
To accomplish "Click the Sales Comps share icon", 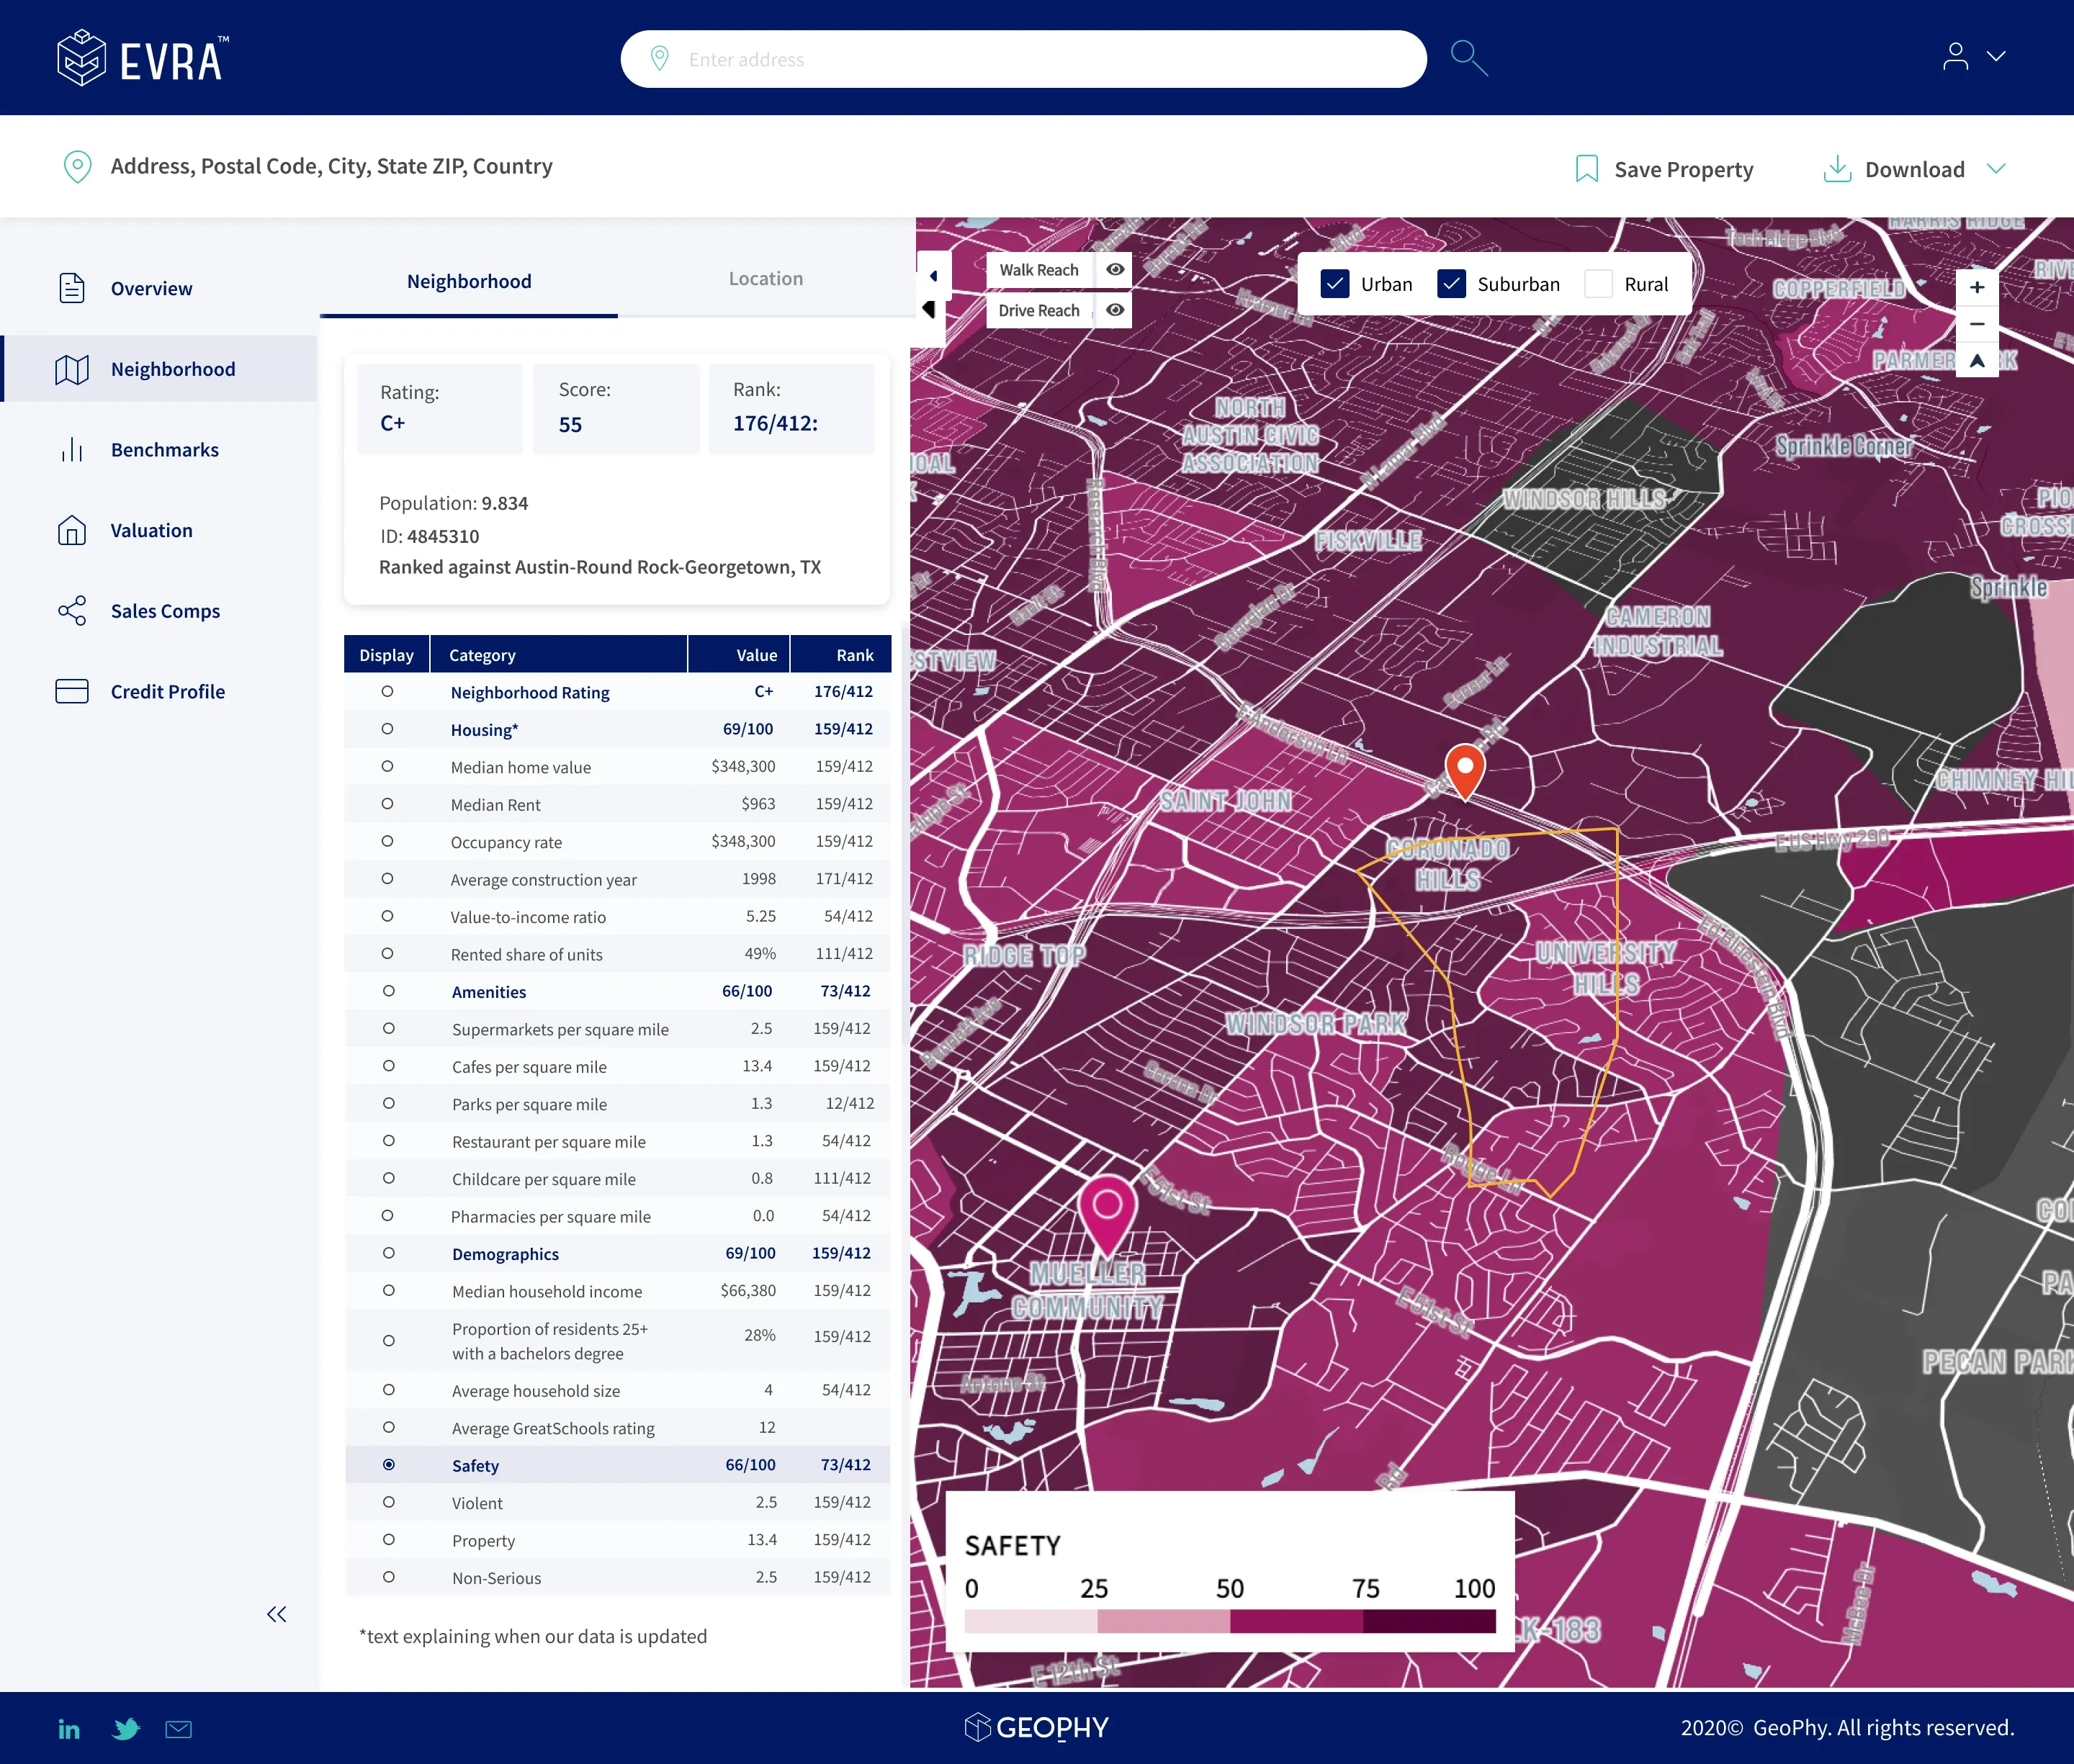I will pos(72,611).
